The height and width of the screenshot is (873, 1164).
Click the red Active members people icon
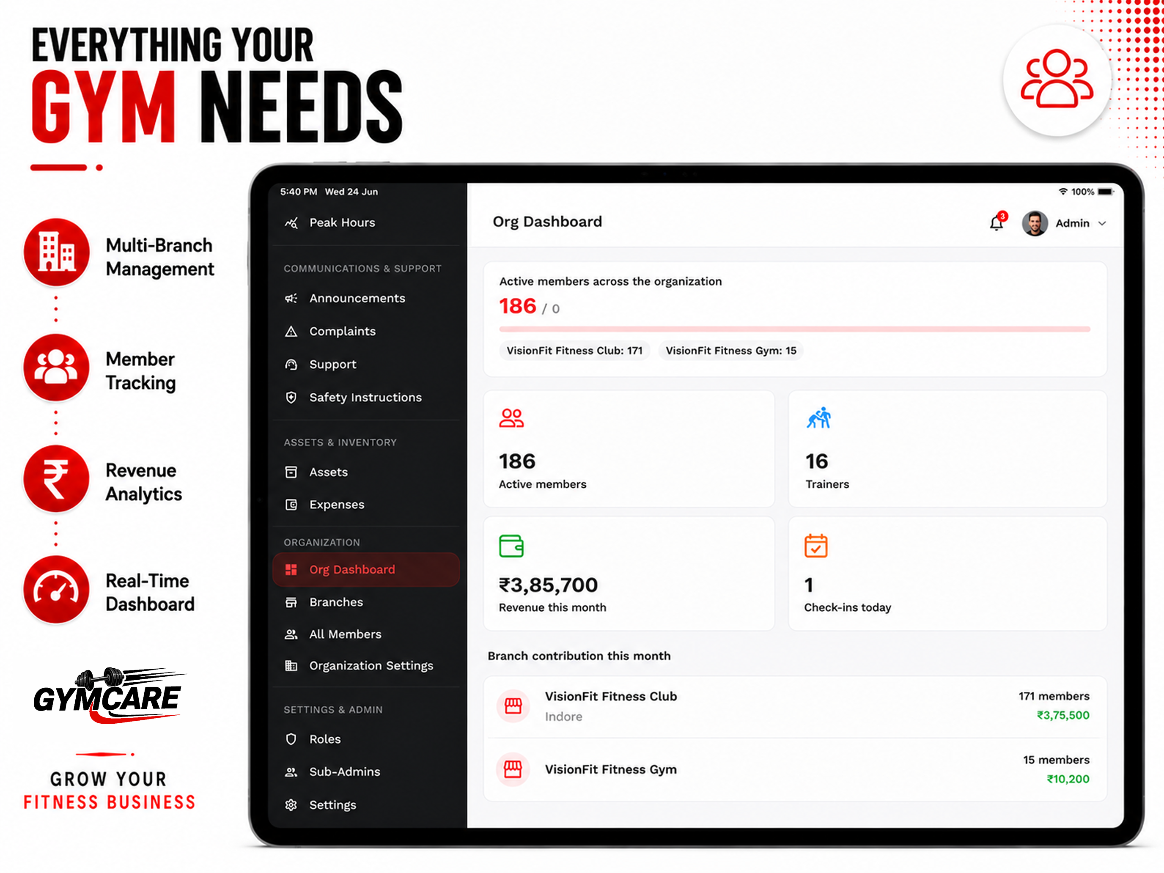[511, 418]
